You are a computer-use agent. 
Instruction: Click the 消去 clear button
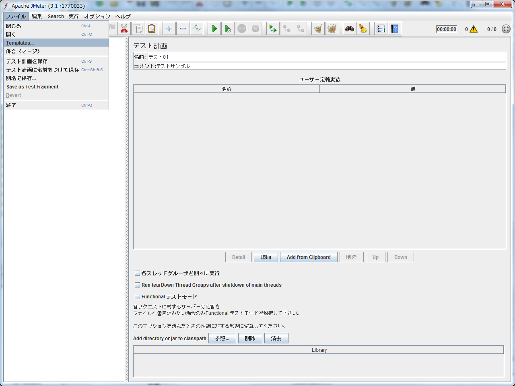276,339
